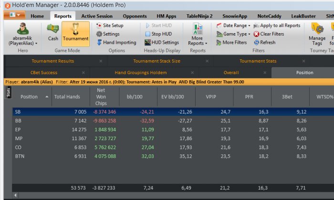Switch to Tournament Results report tab
The height and width of the screenshot is (200, 334).
53,61
